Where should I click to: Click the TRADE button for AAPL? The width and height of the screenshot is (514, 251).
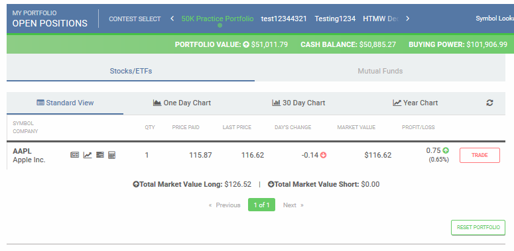point(480,155)
